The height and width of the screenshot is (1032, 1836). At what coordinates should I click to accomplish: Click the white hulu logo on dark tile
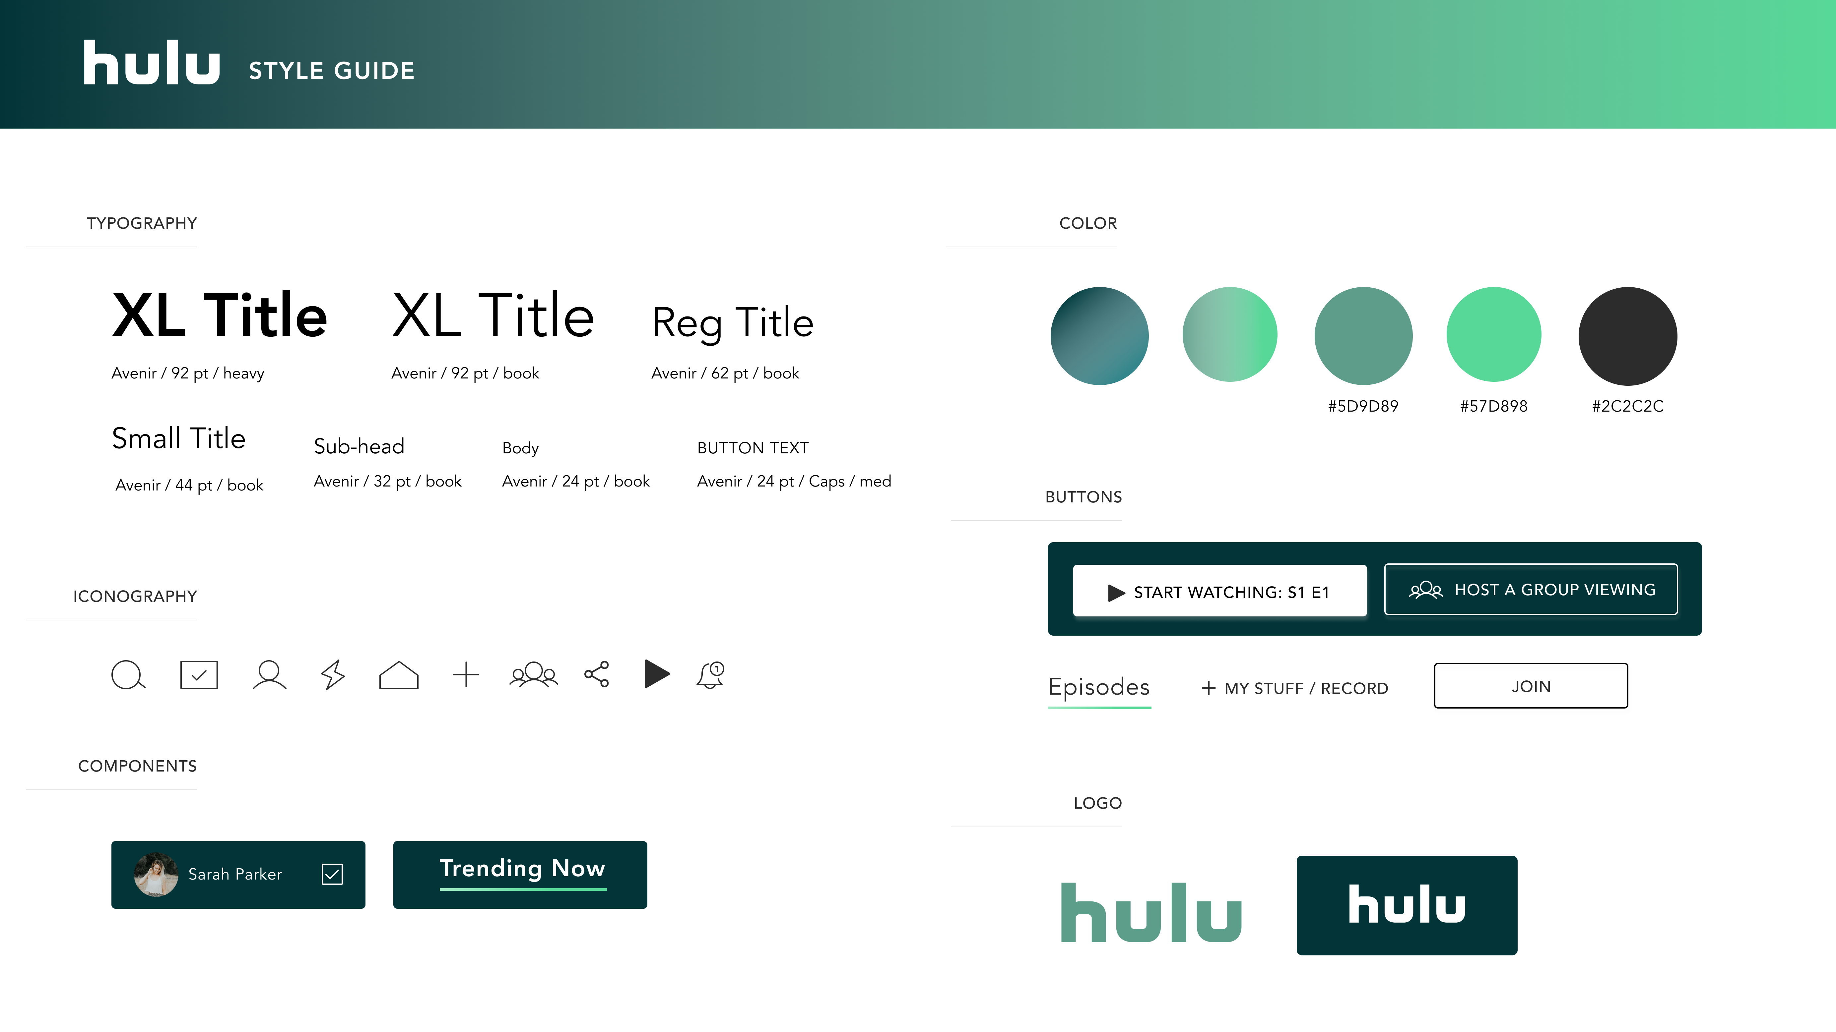point(1407,904)
